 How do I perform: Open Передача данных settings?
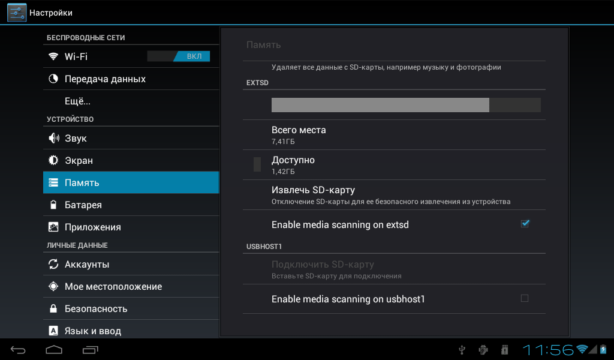(131, 79)
